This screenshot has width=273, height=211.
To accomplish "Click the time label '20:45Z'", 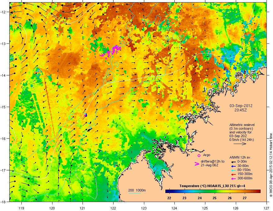I will (241, 110).
